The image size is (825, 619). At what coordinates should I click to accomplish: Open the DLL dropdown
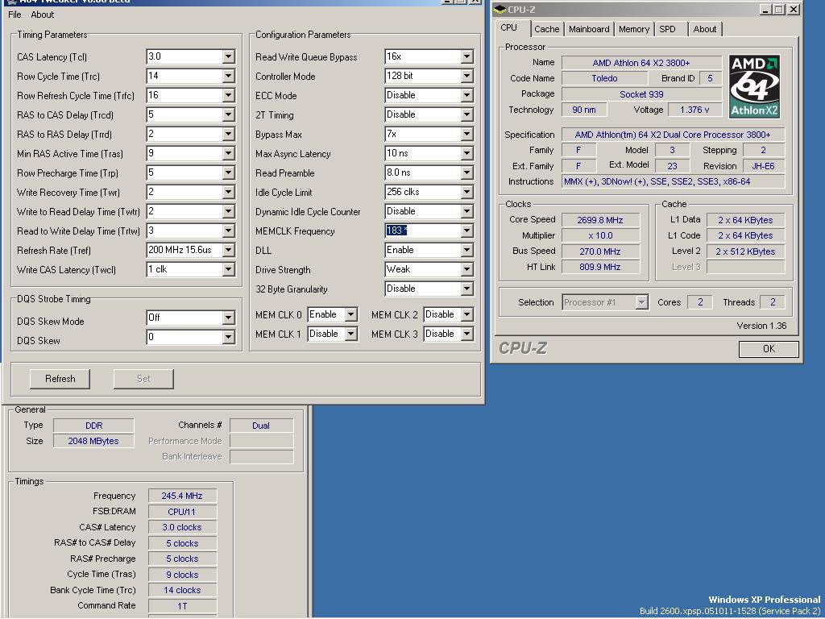click(x=466, y=251)
